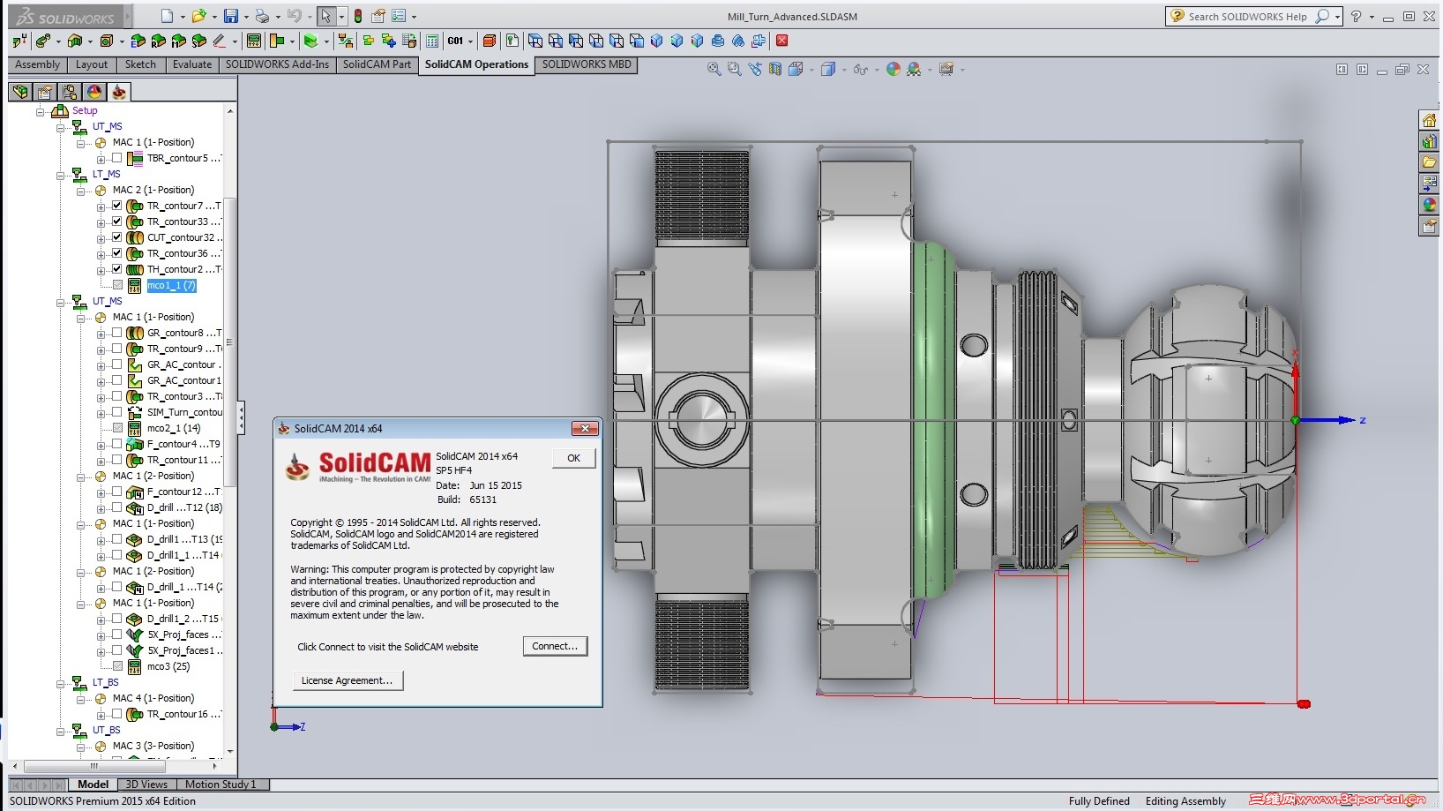Click the CAM tree vertical scrollbar thumb

coord(230,341)
